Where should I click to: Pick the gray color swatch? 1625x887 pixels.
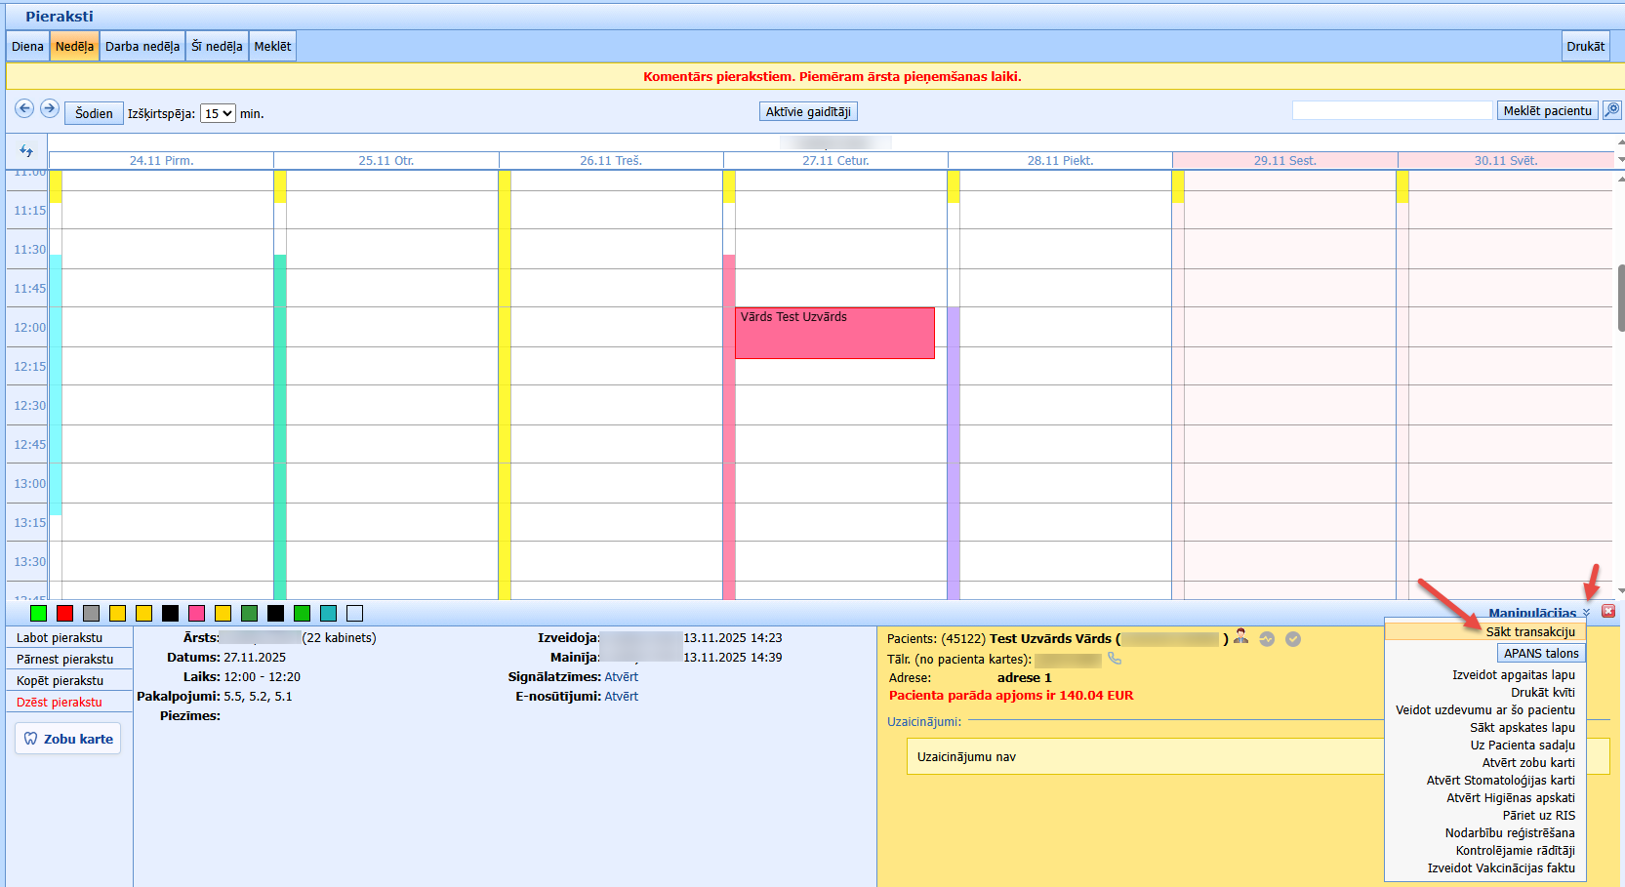click(91, 613)
